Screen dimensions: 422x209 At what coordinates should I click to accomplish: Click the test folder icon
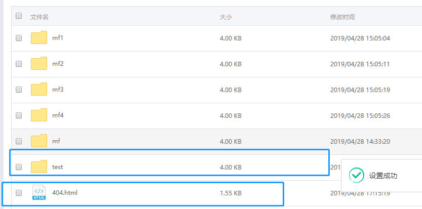coord(39,166)
